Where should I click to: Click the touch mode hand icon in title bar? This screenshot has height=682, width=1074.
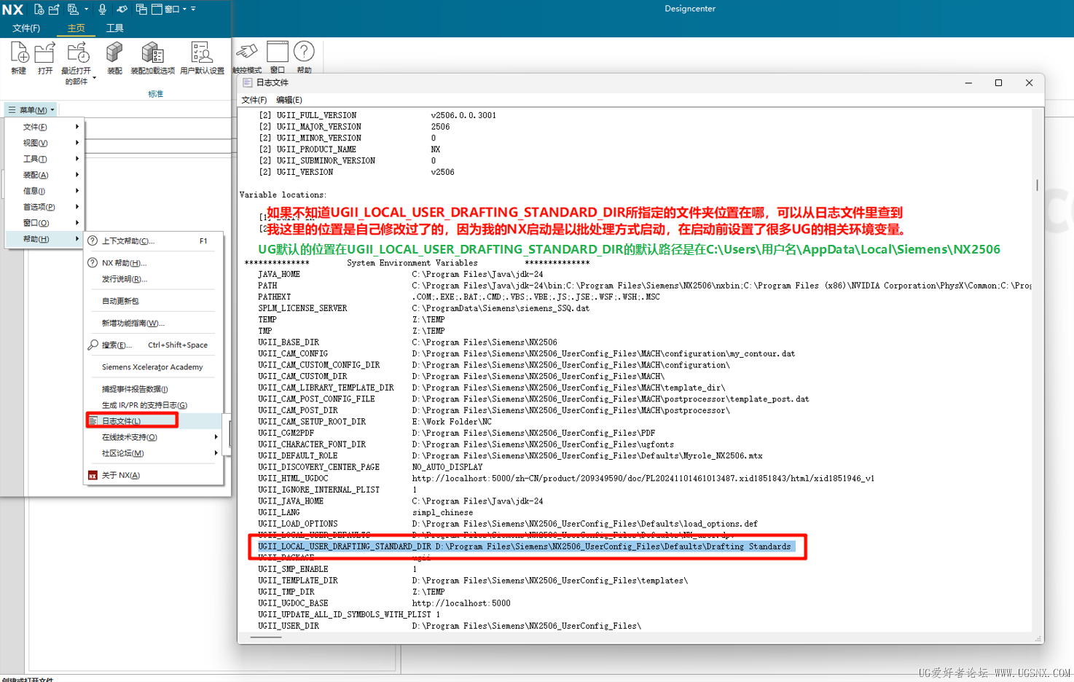[122, 9]
